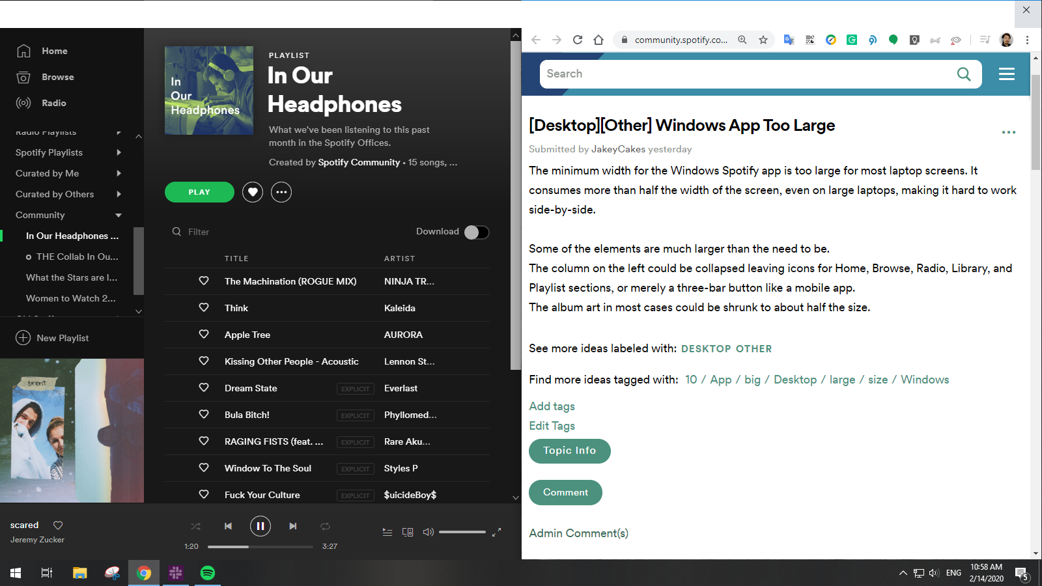The height and width of the screenshot is (586, 1042).
Task: Open post options three-dot menu
Action: coord(1009,132)
